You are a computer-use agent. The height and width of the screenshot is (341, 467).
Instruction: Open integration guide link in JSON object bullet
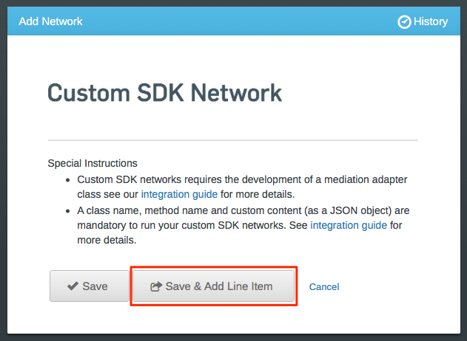pyautogui.click(x=349, y=225)
